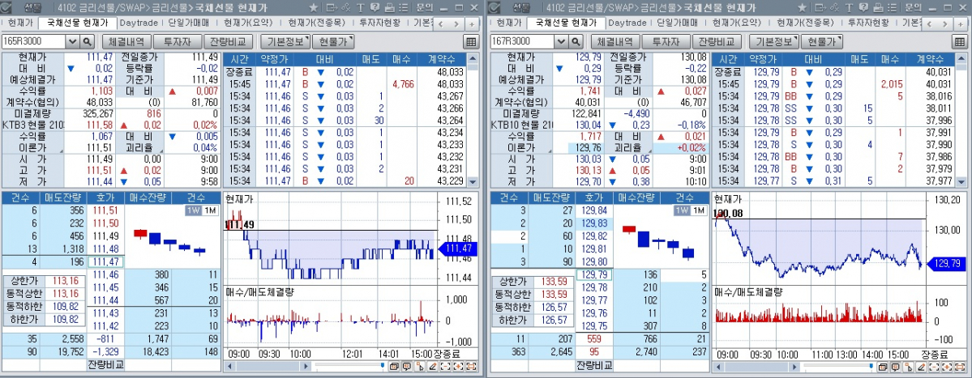The image size is (972, 378).
Task: Open help question icon in left title bar
Action: [x=375, y=8]
